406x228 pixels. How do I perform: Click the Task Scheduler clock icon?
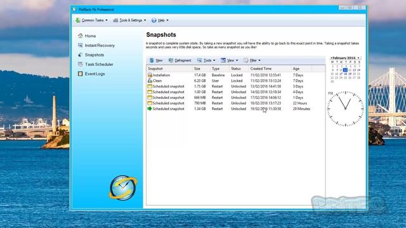pyautogui.click(x=81, y=64)
